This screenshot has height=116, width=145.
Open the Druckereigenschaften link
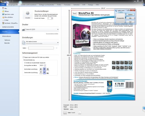click(x=52, y=34)
